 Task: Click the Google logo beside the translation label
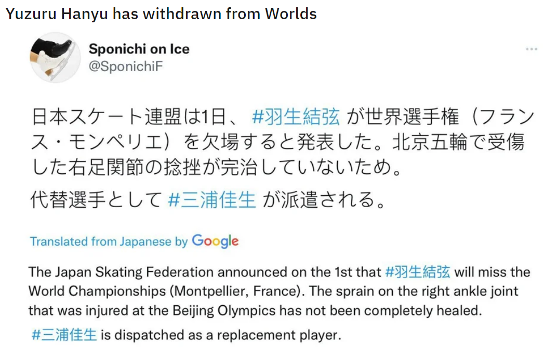pos(215,241)
